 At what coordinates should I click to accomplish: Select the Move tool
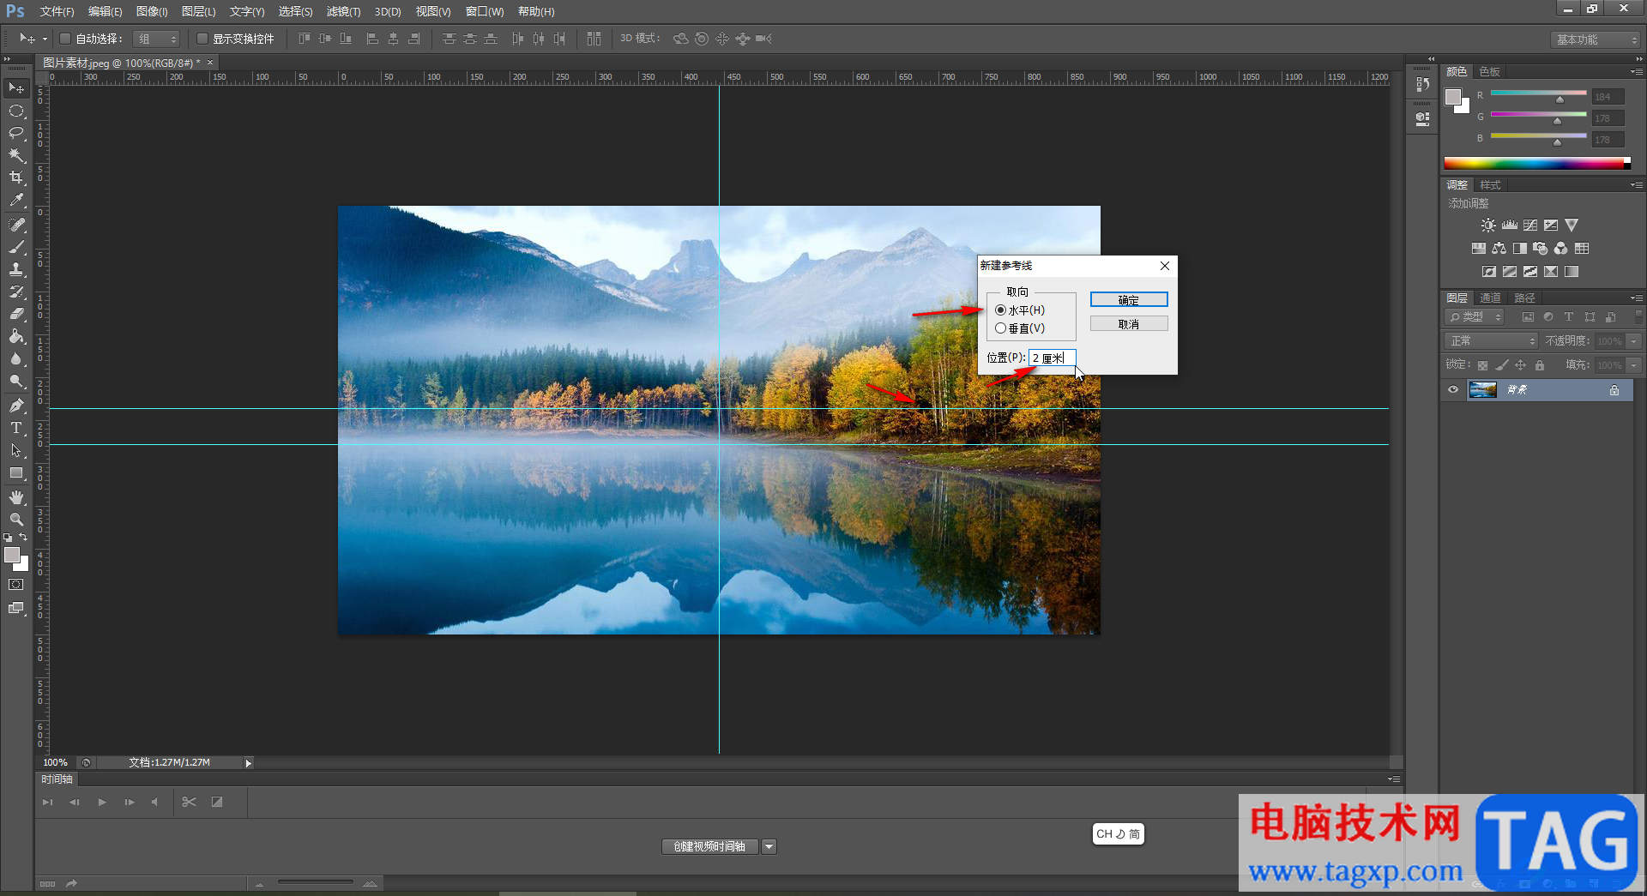(16, 88)
